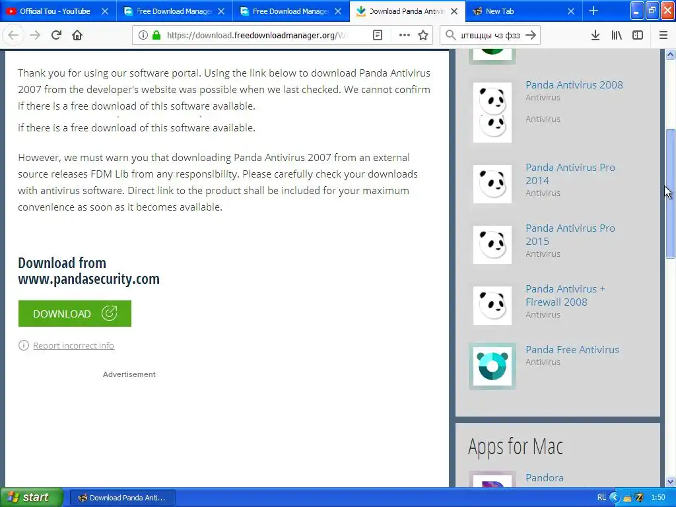This screenshot has width=676, height=507.
Task: Switch to the Official Tou - YouTube tab
Action: pos(58,11)
